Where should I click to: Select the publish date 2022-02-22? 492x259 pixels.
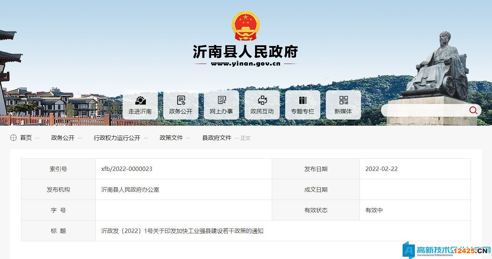381,169
